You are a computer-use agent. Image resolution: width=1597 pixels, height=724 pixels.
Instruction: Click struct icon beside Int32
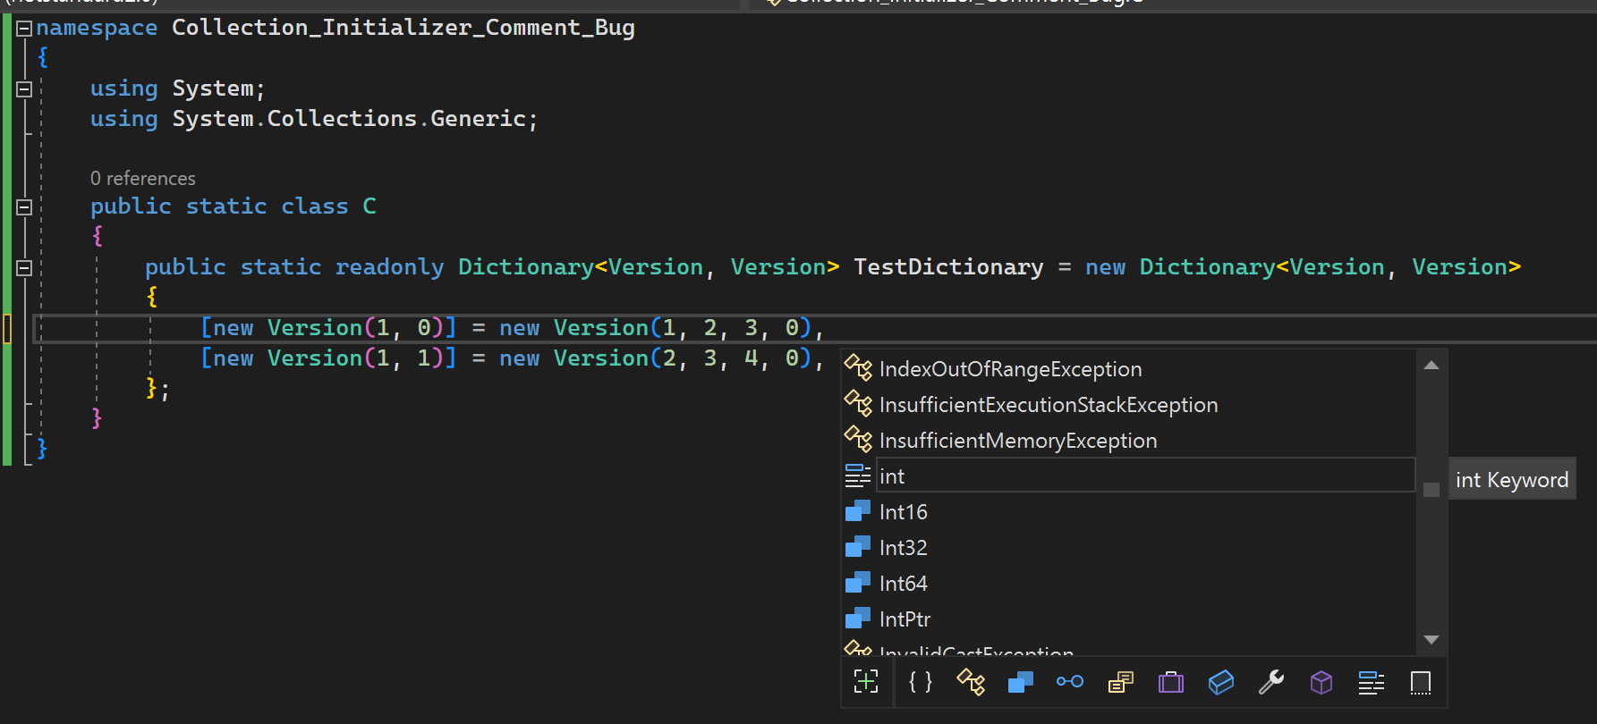click(858, 547)
